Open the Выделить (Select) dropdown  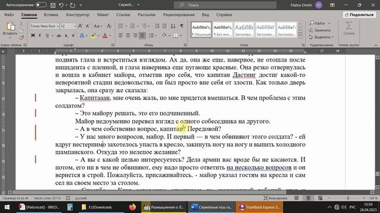coord(321,37)
